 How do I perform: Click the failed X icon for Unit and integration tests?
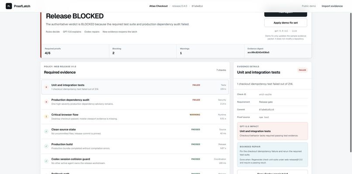(46, 87)
